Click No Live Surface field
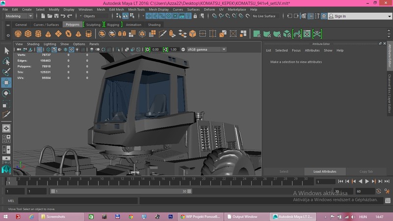Image resolution: width=393 pixels, height=221 pixels. coord(266,16)
